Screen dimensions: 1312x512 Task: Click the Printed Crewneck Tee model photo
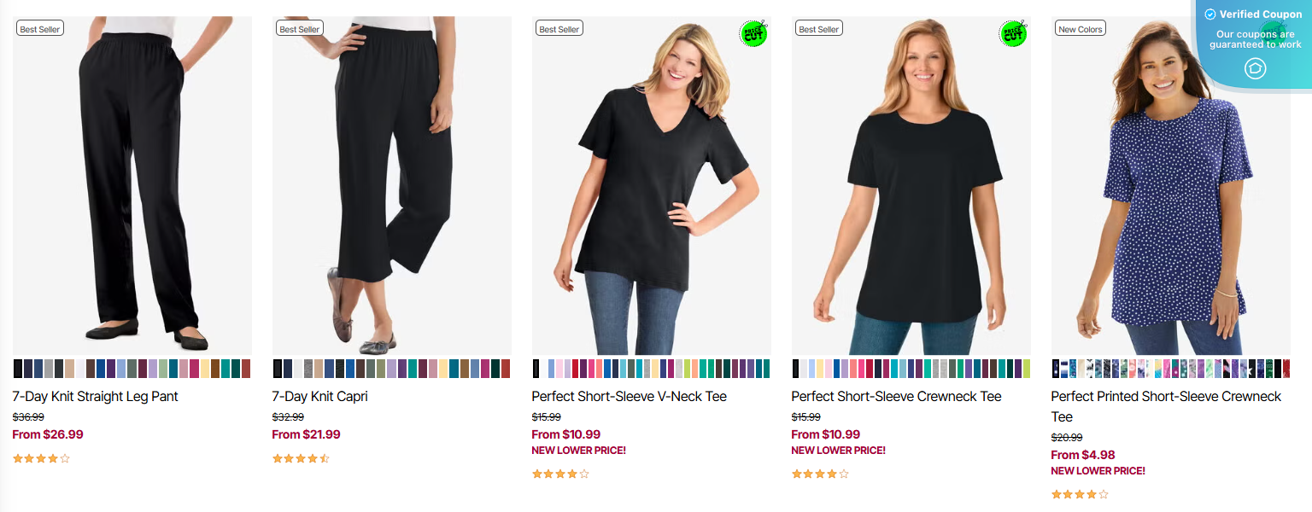click(x=1170, y=188)
